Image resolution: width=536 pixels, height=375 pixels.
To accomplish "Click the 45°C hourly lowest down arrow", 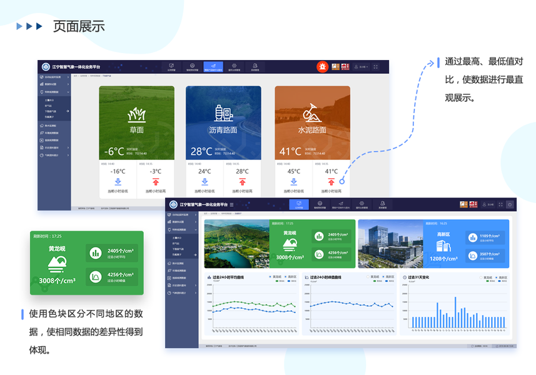I will point(293,182).
